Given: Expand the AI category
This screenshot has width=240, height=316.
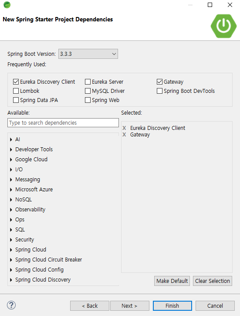Looking at the screenshot, I should pyautogui.click(x=11, y=139).
